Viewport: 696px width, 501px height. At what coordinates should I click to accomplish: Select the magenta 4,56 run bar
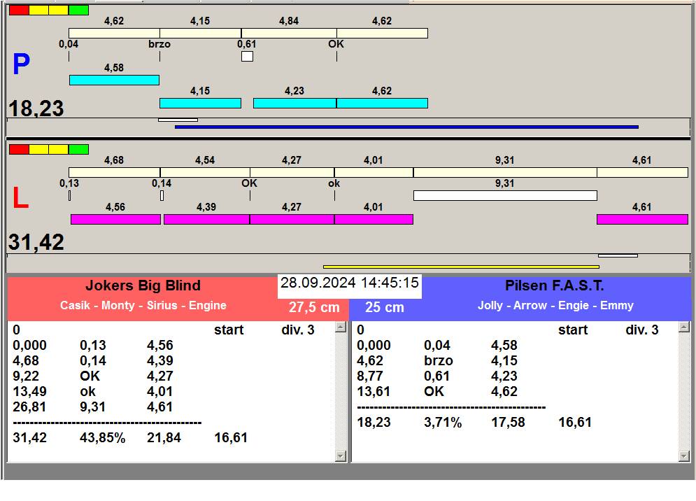pos(115,219)
